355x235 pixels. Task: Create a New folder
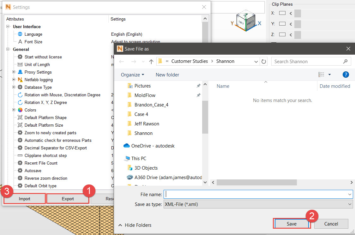pyautogui.click(x=167, y=75)
